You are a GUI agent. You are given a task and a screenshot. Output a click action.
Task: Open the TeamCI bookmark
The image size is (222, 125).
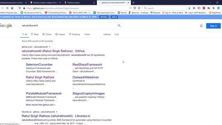click(122, 13)
